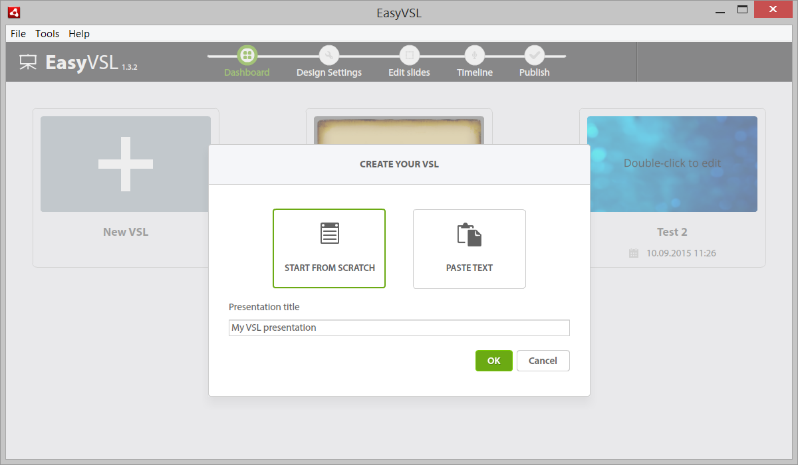Switch to the Timeline step label

tap(475, 72)
